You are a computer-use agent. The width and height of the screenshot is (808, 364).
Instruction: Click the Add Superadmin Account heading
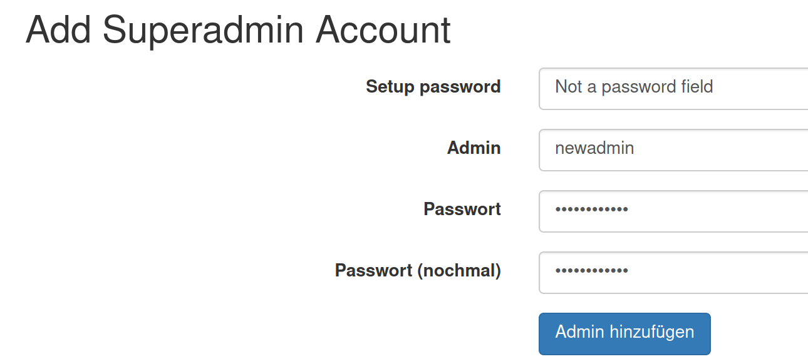tap(238, 29)
